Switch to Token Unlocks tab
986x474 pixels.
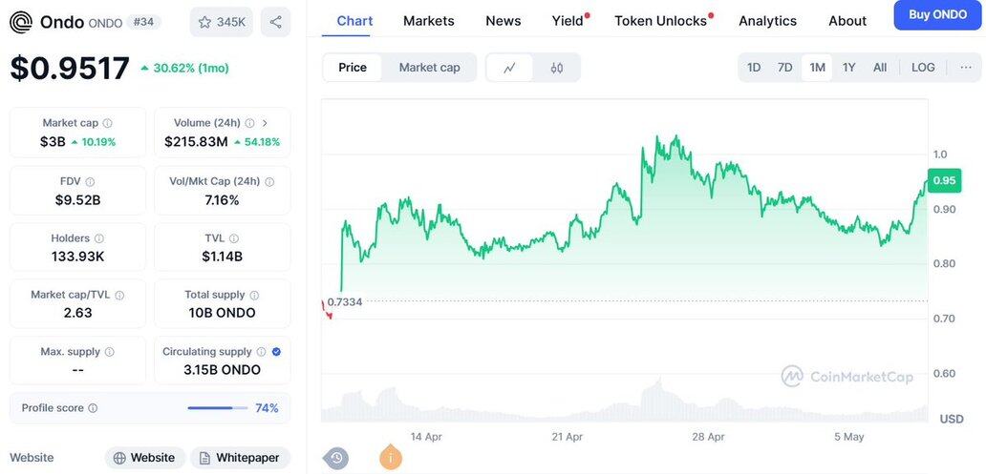click(660, 21)
